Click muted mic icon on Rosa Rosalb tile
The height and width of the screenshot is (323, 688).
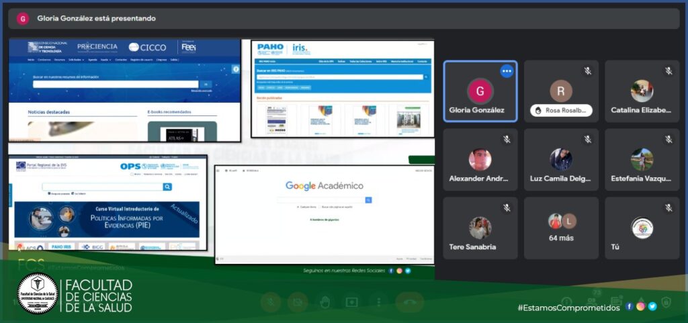[x=587, y=71]
